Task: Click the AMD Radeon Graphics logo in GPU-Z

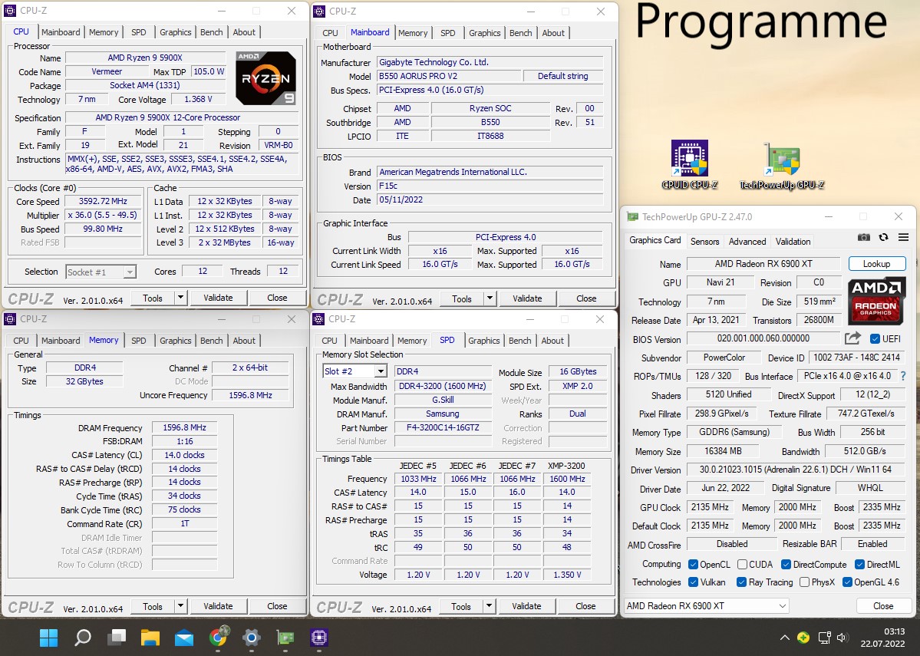Action: pos(875,301)
